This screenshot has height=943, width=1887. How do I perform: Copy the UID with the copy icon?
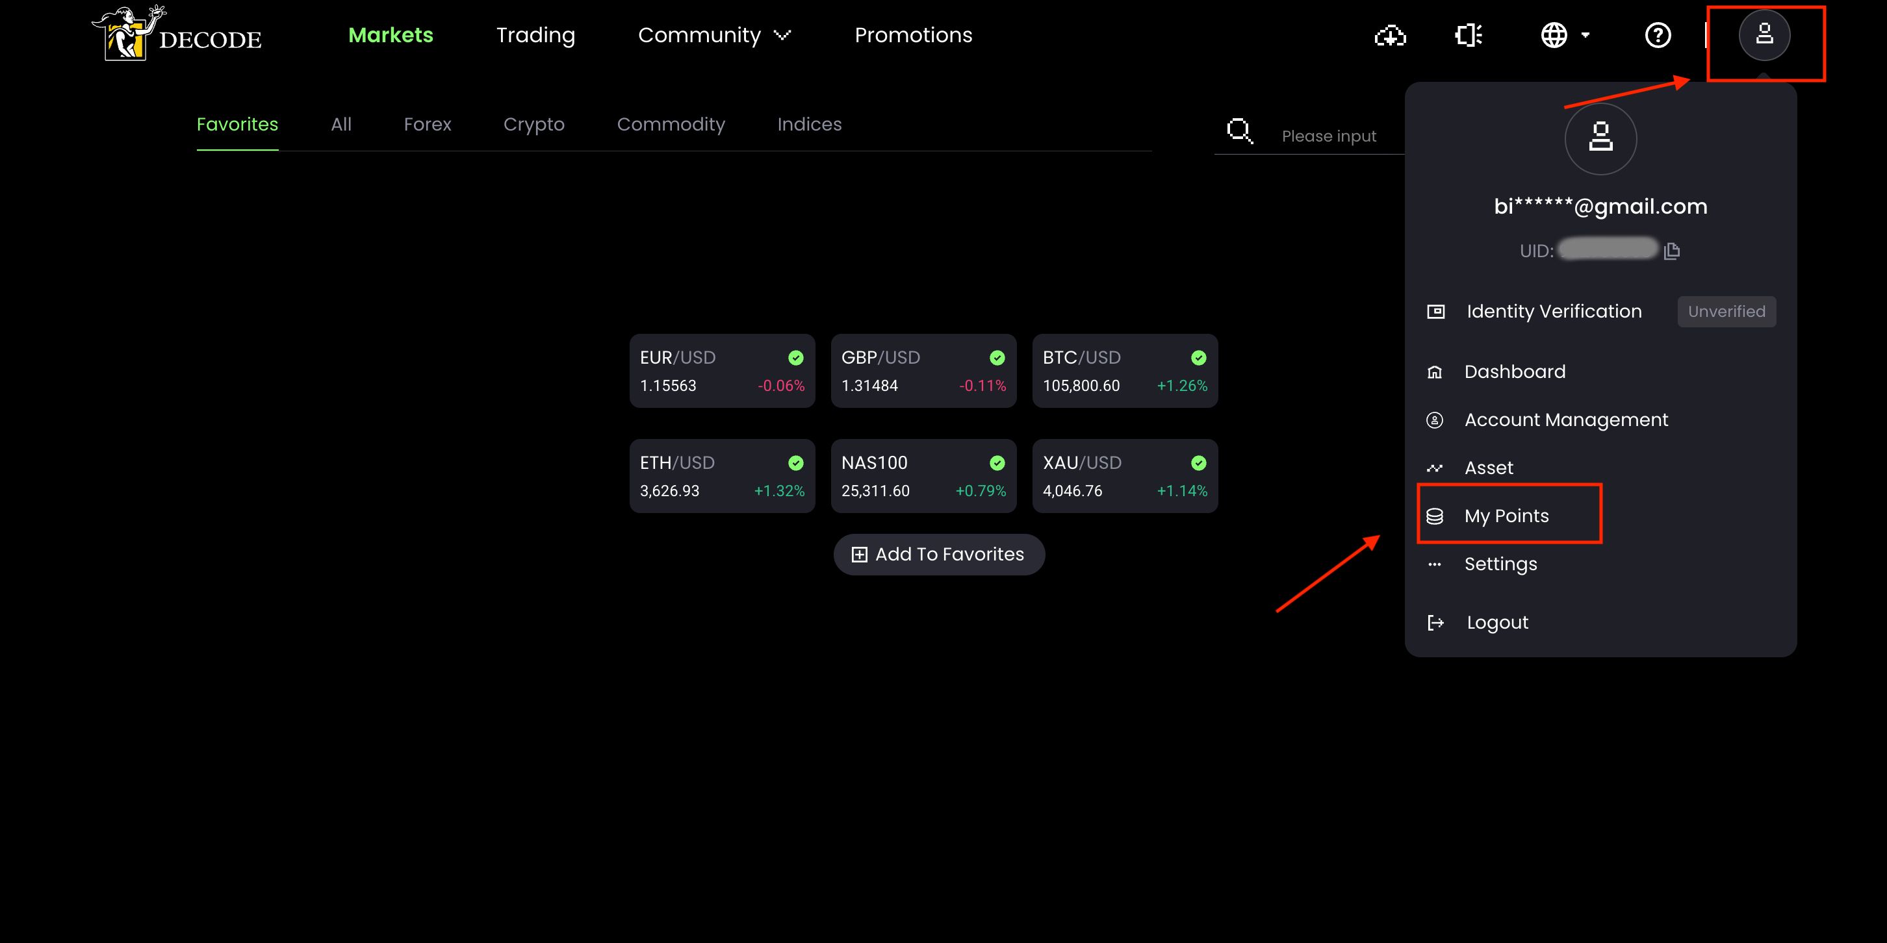coord(1672,251)
